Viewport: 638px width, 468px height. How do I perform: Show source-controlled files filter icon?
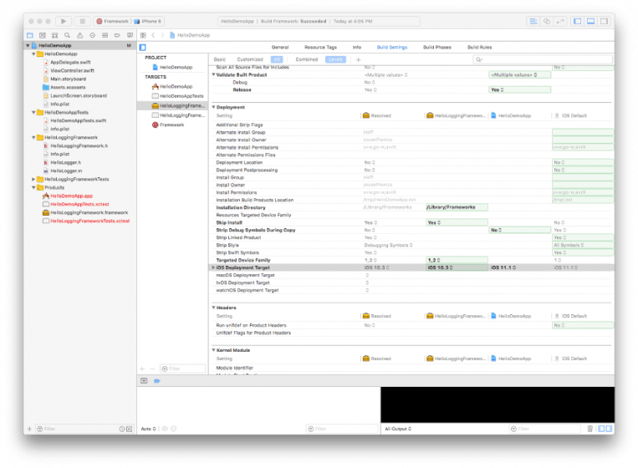click(x=130, y=429)
